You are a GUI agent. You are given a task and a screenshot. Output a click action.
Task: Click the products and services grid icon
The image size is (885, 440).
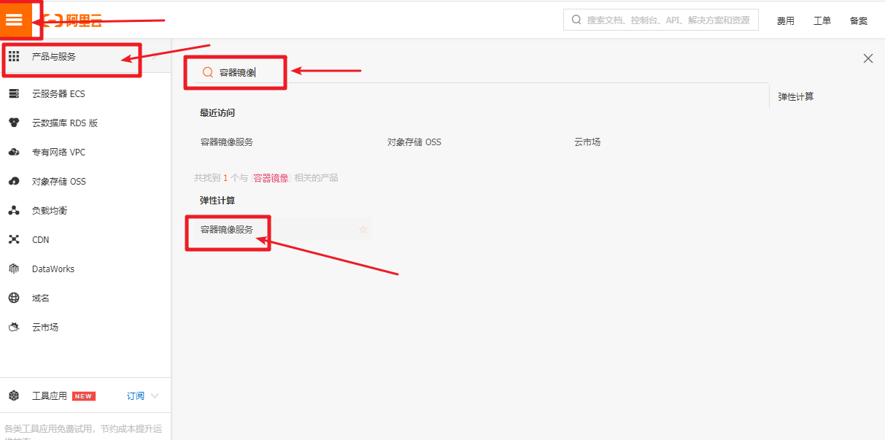pos(14,56)
